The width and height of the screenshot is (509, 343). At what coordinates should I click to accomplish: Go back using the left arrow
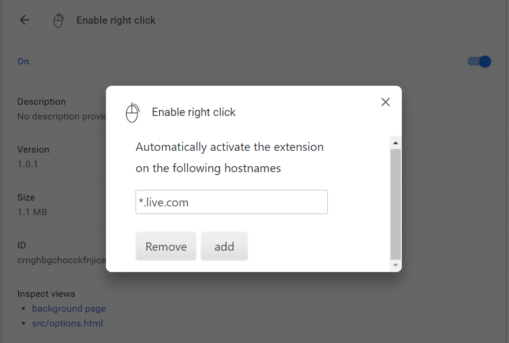pyautogui.click(x=24, y=20)
